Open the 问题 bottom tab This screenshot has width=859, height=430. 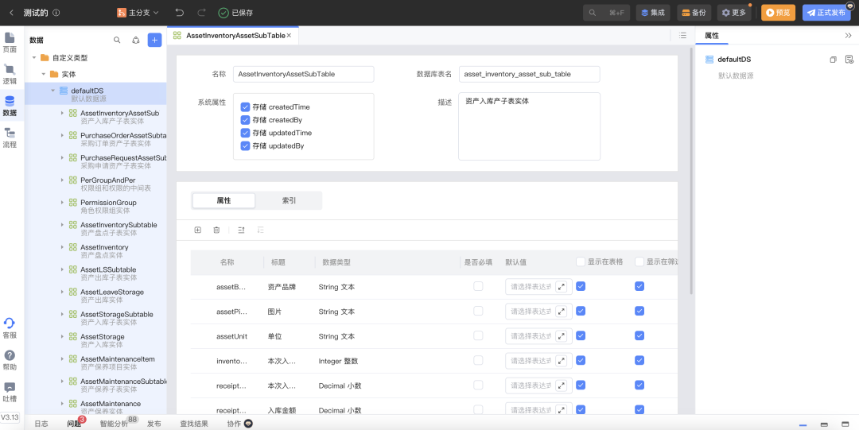click(x=74, y=424)
